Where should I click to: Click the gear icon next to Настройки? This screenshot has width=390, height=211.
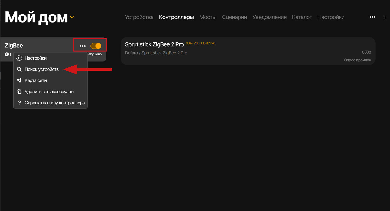coord(19,58)
